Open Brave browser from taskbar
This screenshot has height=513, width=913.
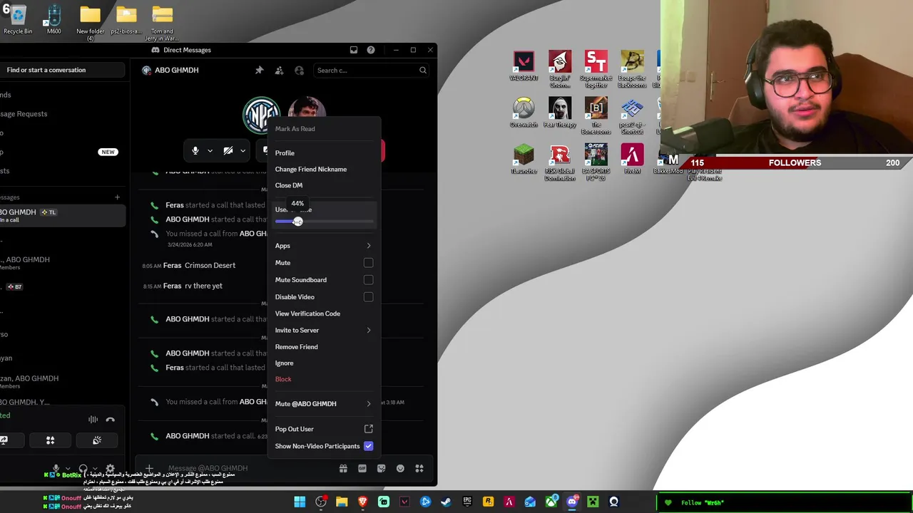point(362,502)
